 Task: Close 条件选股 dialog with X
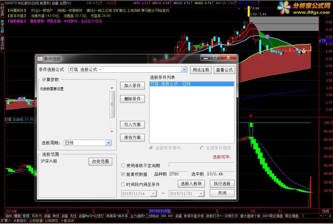(228, 58)
